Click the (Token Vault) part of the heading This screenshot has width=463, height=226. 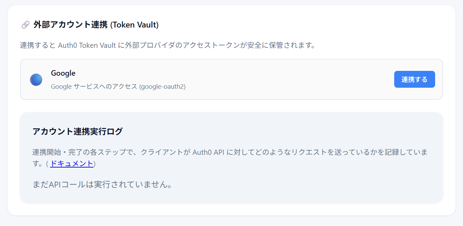pos(134,25)
